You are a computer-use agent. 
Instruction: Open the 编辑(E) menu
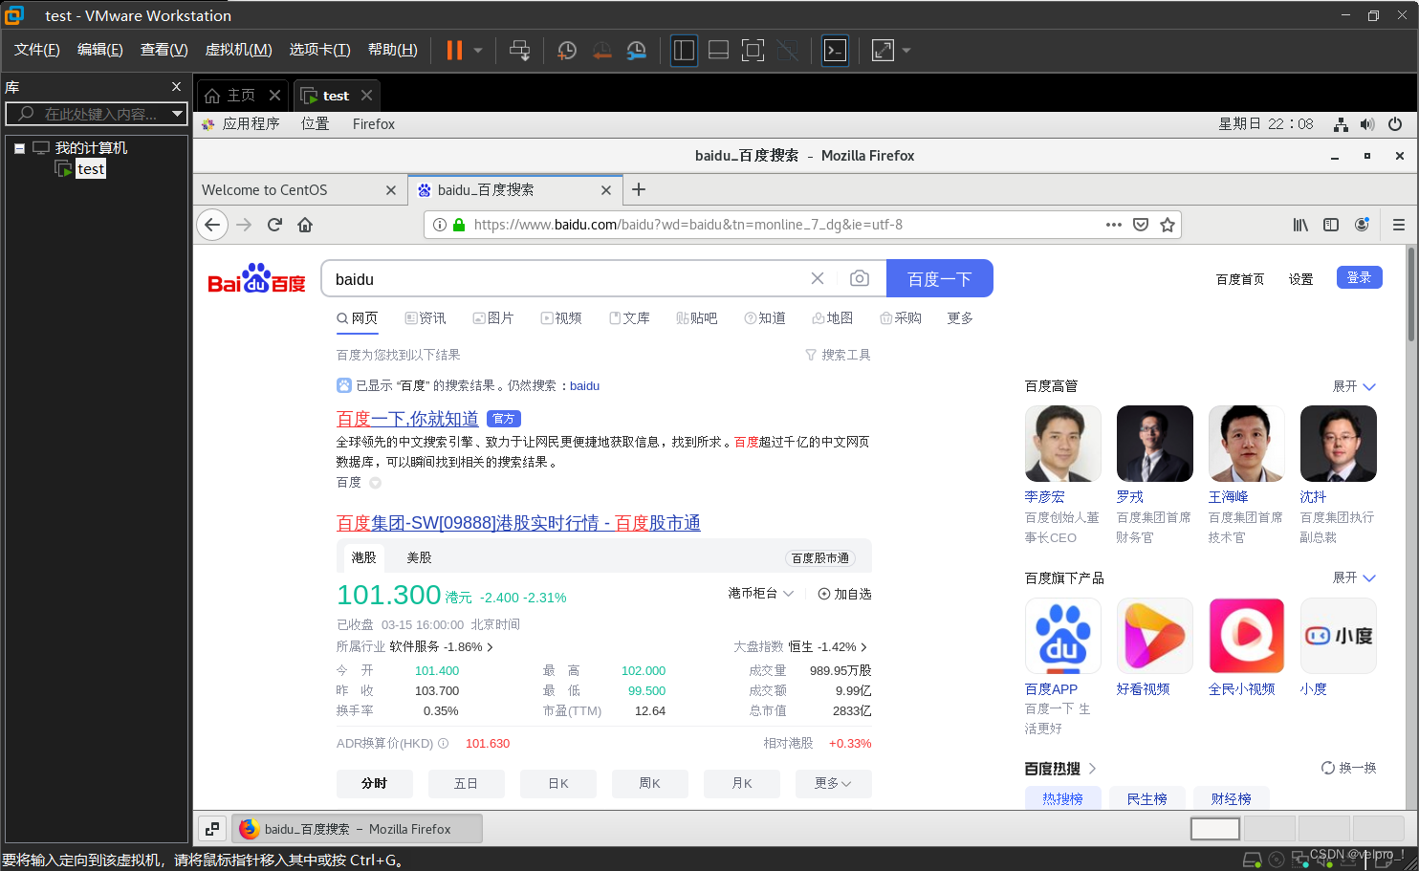point(100,50)
